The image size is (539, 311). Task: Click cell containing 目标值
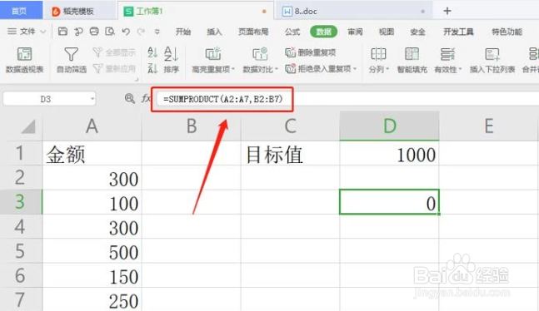[290, 154]
